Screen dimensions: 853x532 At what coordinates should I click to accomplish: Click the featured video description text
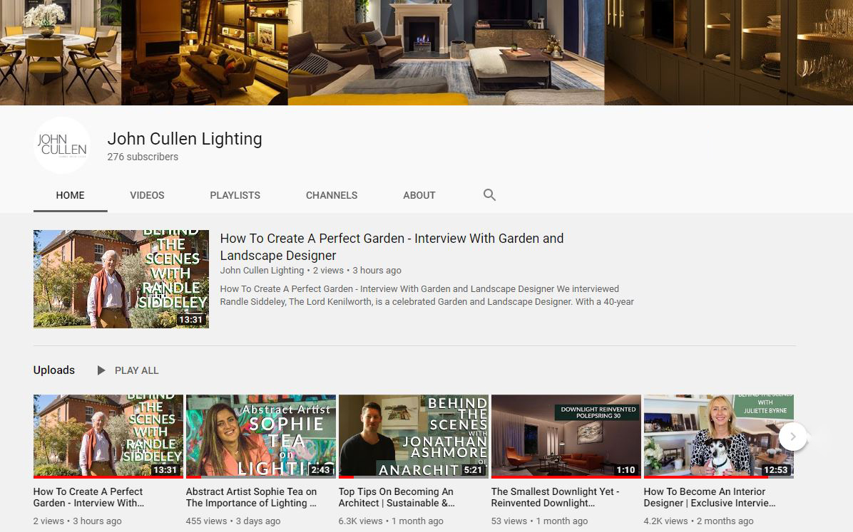click(427, 295)
